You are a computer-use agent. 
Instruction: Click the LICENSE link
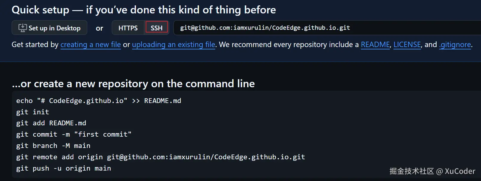coord(407,45)
